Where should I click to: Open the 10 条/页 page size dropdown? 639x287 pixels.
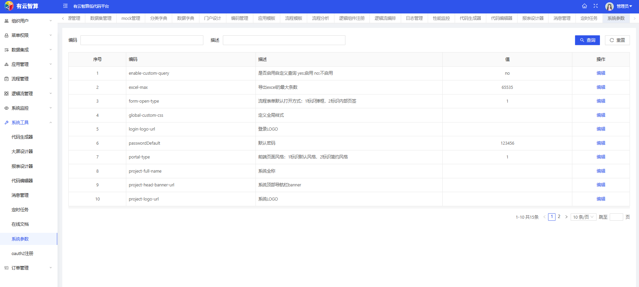(x=583, y=217)
